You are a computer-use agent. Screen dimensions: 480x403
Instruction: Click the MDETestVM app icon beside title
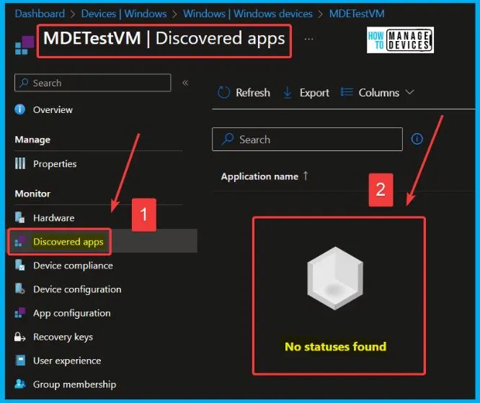pyautogui.click(x=25, y=45)
